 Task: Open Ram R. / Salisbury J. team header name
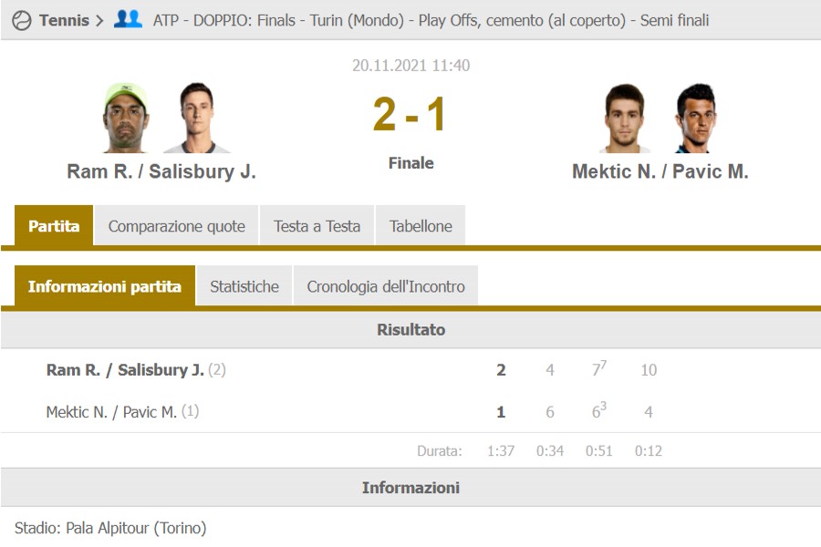coord(161,171)
